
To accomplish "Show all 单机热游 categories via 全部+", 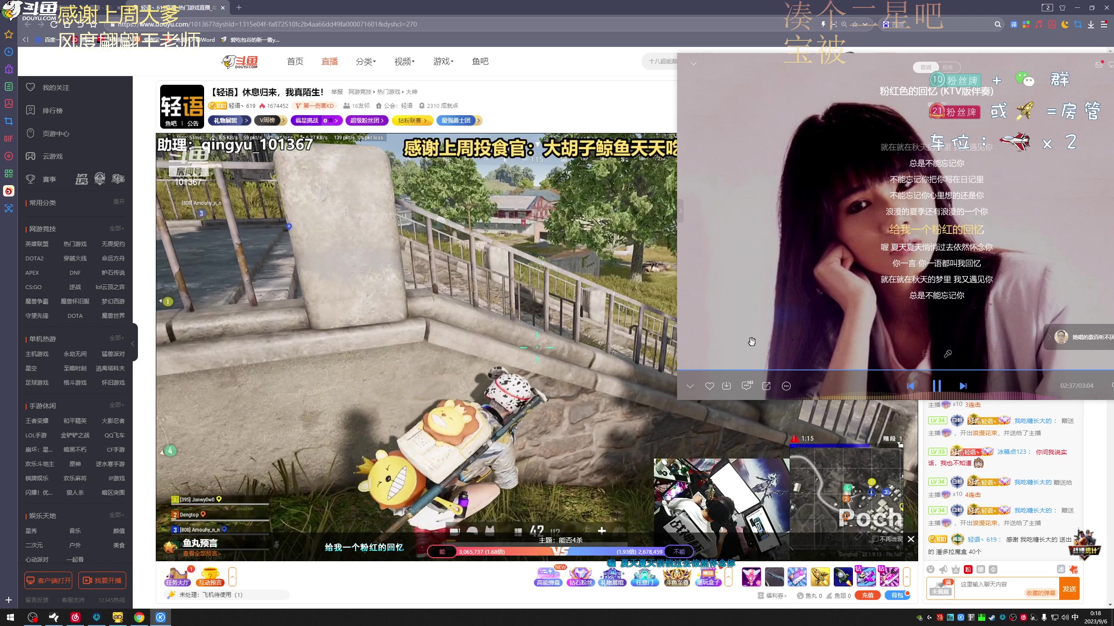I will [x=117, y=338].
